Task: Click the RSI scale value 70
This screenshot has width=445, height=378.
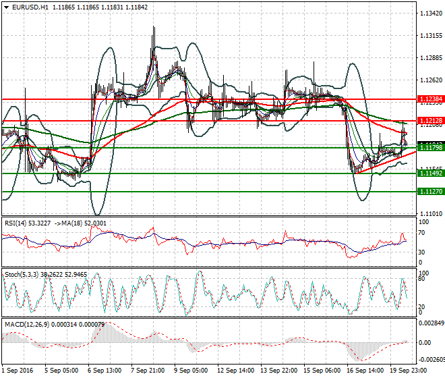Action: coord(421,233)
